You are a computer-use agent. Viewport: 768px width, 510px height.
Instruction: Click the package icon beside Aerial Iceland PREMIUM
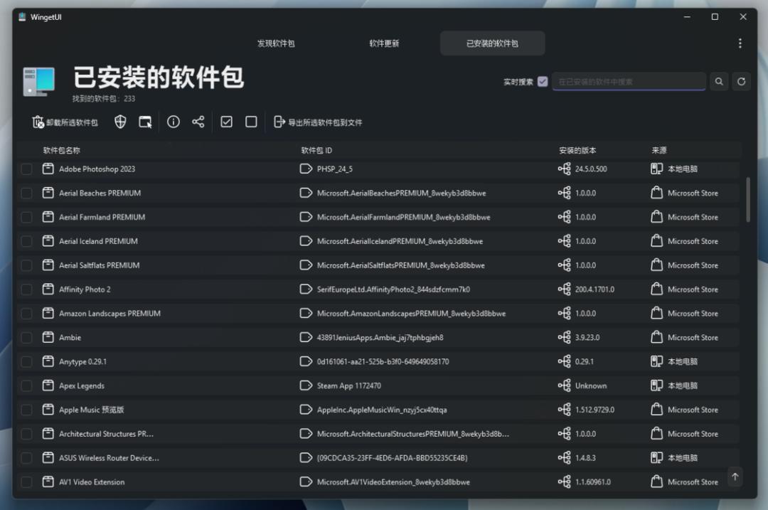[48, 241]
